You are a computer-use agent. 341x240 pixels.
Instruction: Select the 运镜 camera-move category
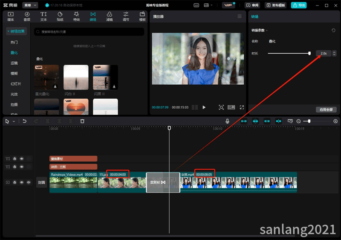[x=14, y=63]
